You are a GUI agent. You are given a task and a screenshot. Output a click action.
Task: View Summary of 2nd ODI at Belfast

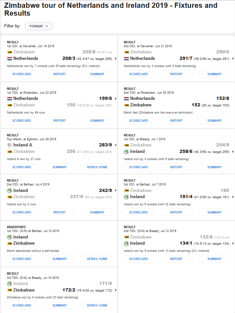97,212
